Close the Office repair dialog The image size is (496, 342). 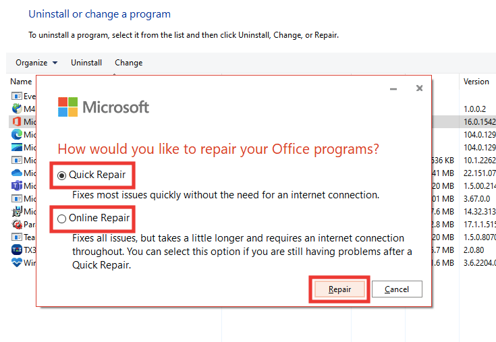420,88
